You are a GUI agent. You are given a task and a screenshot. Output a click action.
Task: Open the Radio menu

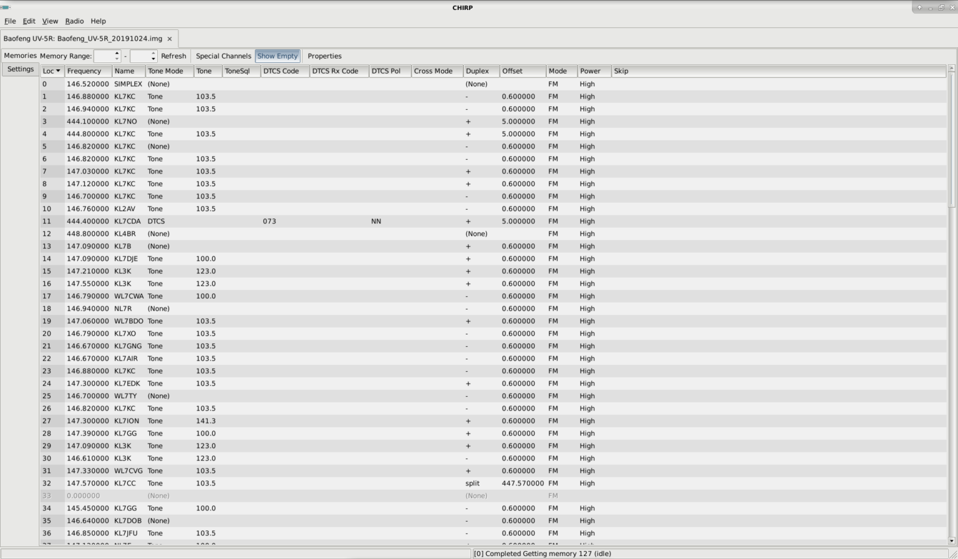click(74, 21)
